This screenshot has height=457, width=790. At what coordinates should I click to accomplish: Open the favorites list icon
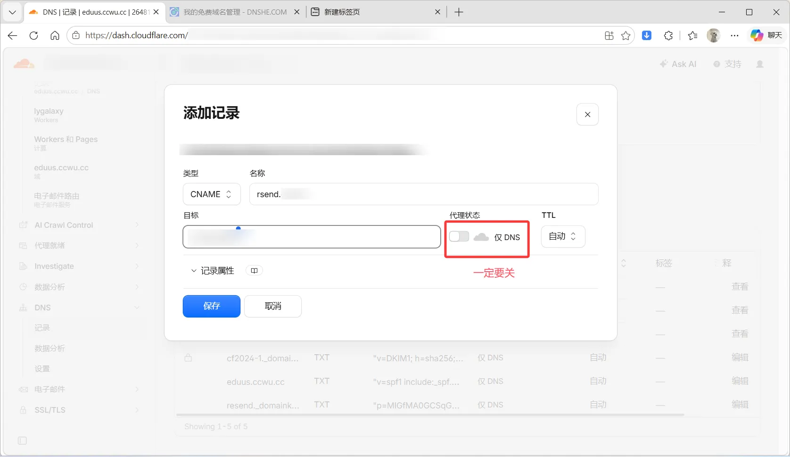[x=692, y=35]
